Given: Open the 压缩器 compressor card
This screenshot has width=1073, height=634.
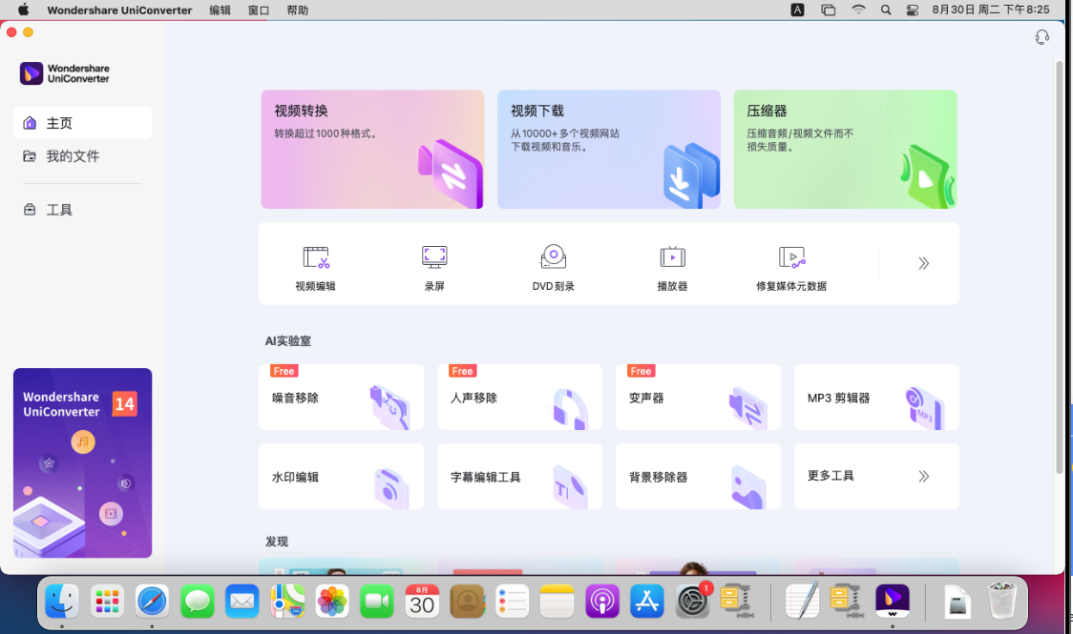Looking at the screenshot, I should coord(845,149).
